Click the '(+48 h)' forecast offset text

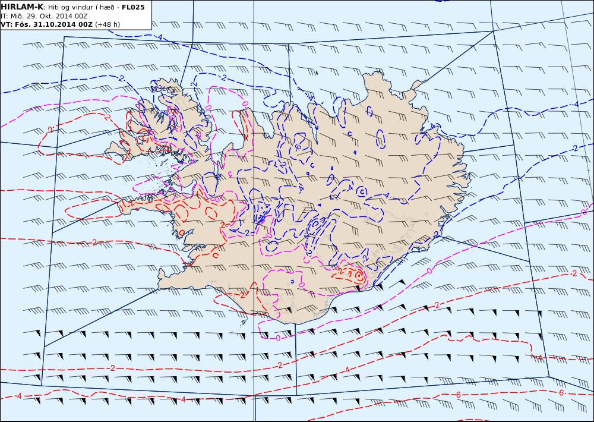pyautogui.click(x=107, y=24)
